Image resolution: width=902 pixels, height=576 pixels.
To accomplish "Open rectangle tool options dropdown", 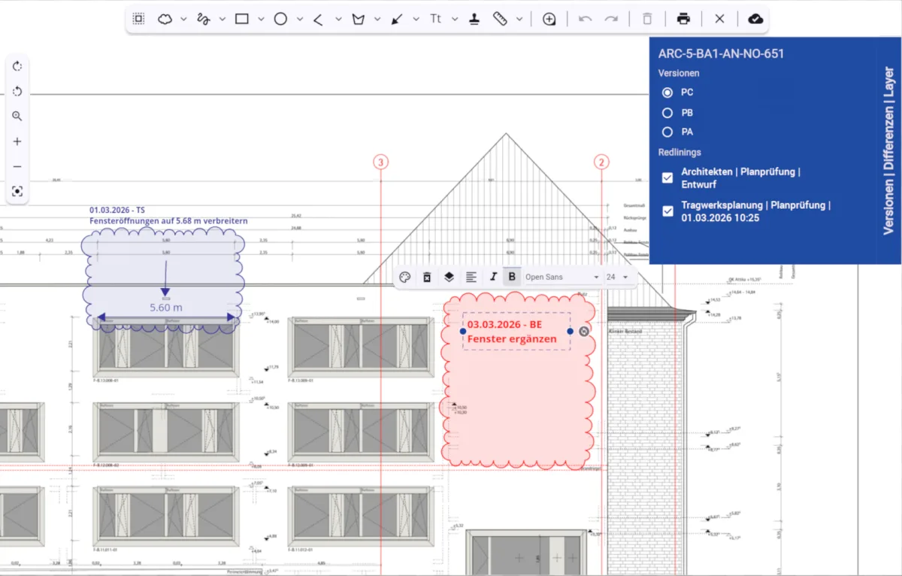I will pyautogui.click(x=261, y=20).
